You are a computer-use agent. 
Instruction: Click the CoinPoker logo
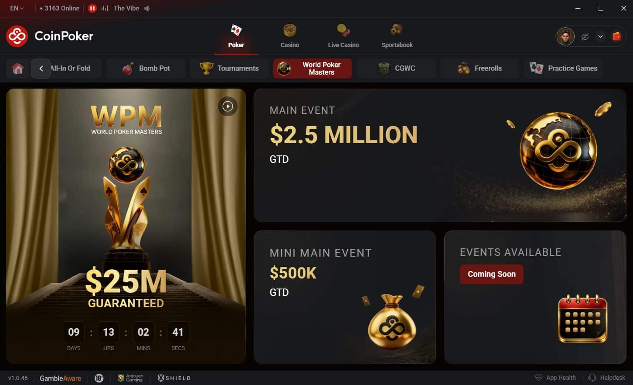coord(50,36)
